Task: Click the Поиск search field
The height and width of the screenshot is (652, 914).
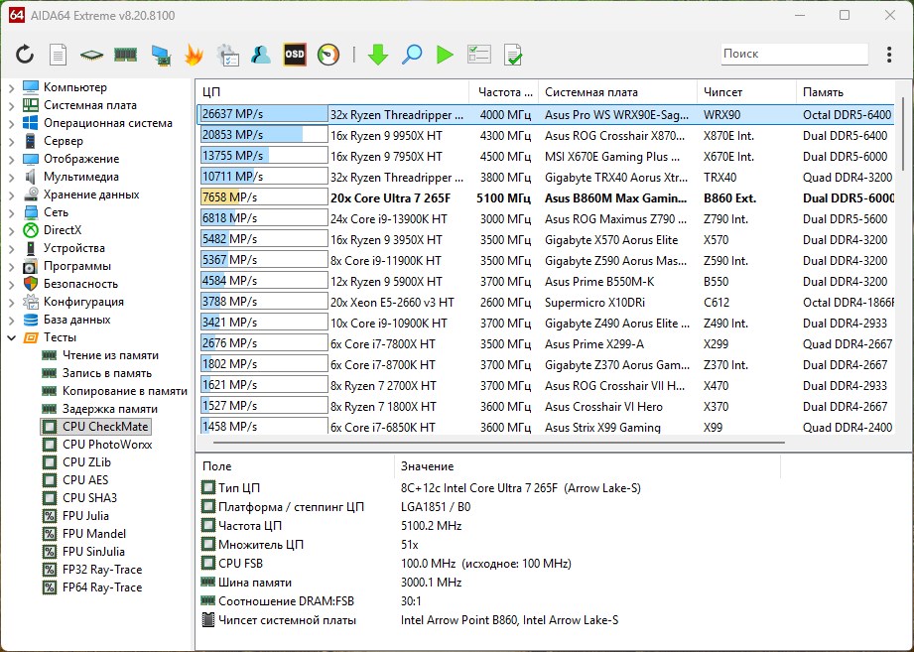Action: click(792, 54)
